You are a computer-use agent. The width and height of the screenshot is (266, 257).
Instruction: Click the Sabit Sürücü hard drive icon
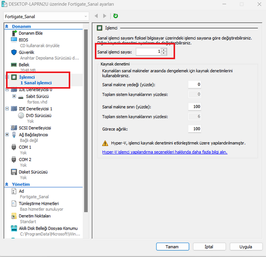(x=21, y=97)
